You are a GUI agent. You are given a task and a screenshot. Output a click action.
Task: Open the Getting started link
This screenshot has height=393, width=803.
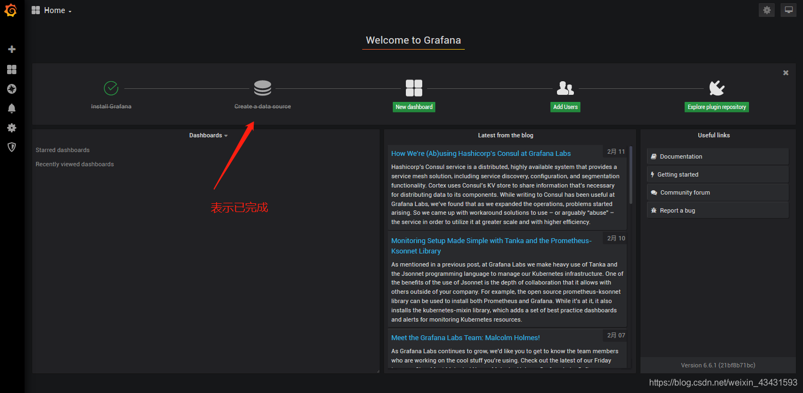tap(718, 174)
